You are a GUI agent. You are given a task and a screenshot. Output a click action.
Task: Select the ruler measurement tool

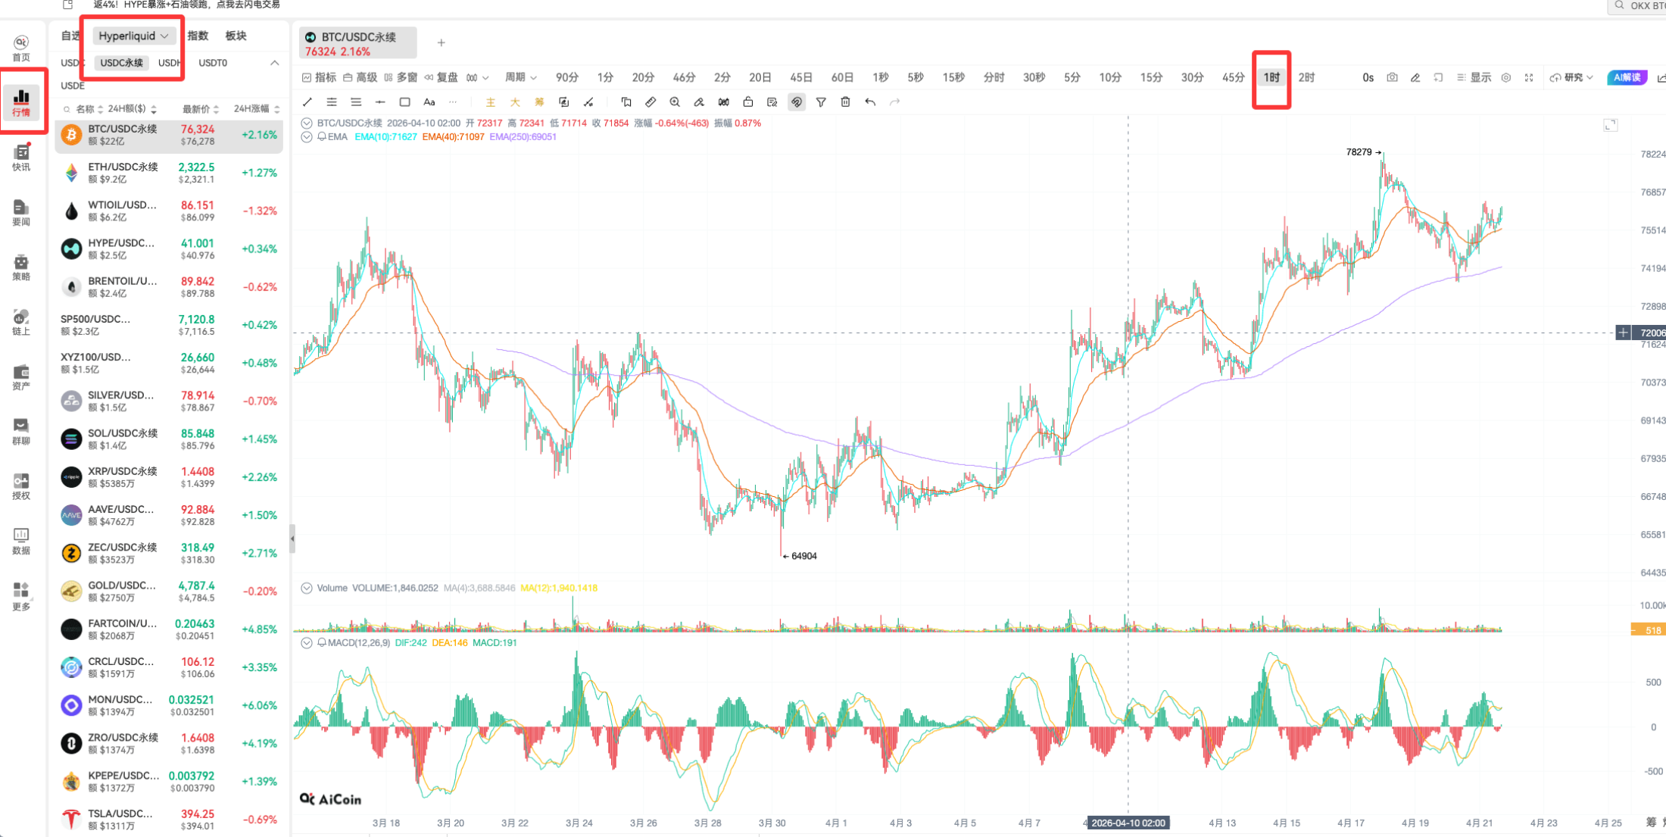tap(650, 102)
